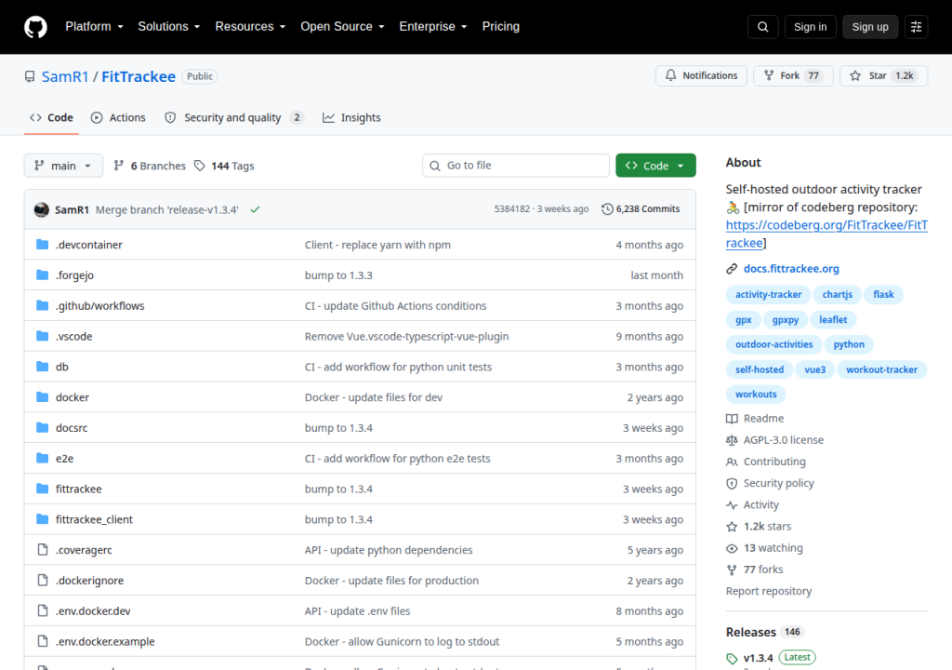
Task: Expand the Solutions menu
Action: point(169,27)
